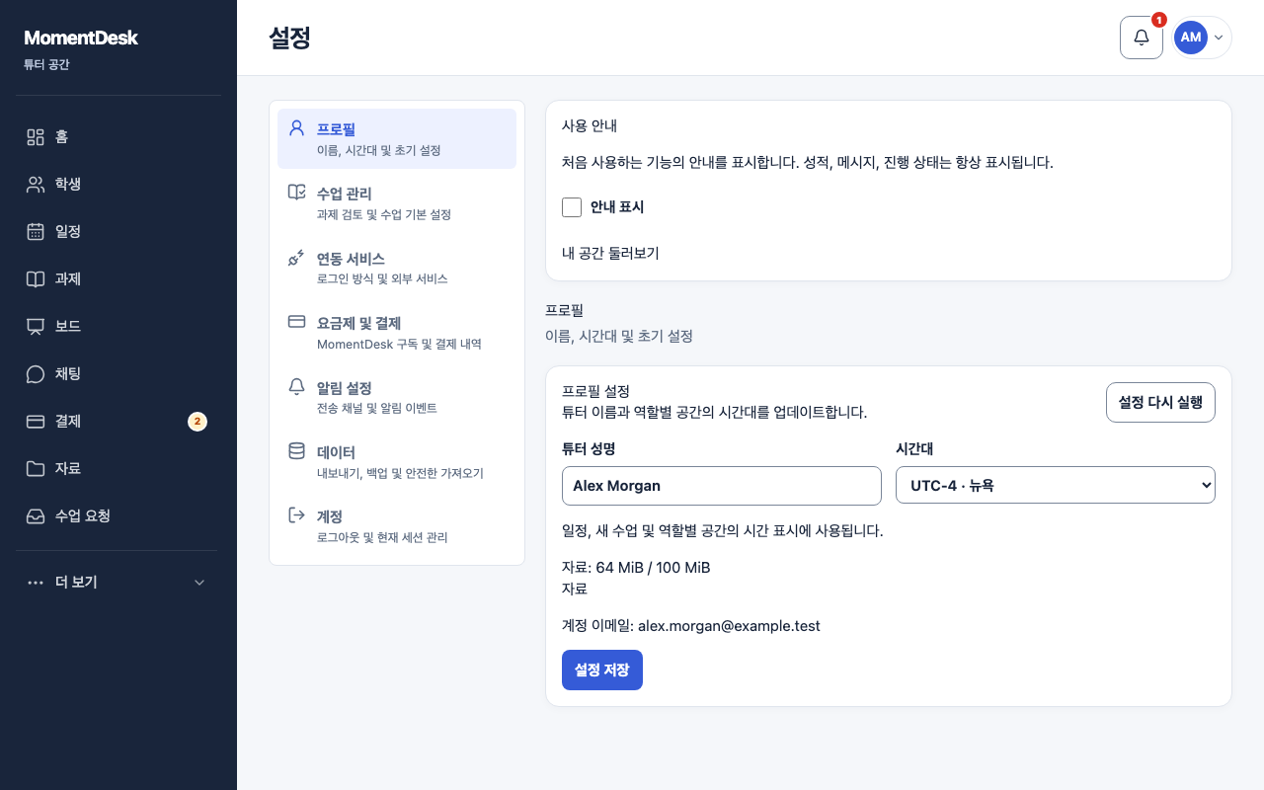Click the students people icon

tap(36, 185)
